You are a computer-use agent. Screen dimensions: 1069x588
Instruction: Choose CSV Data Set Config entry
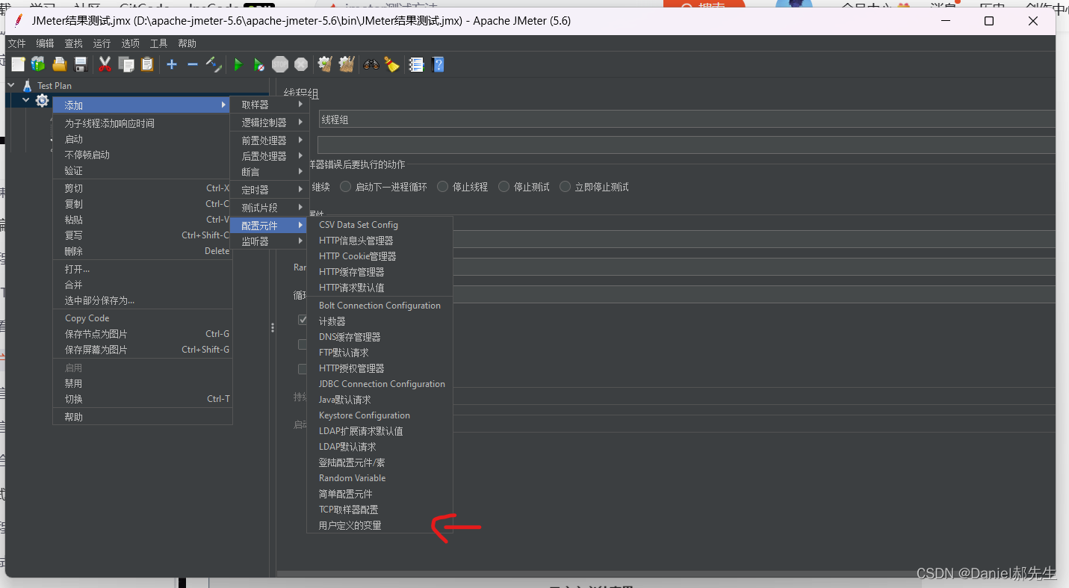(379, 225)
